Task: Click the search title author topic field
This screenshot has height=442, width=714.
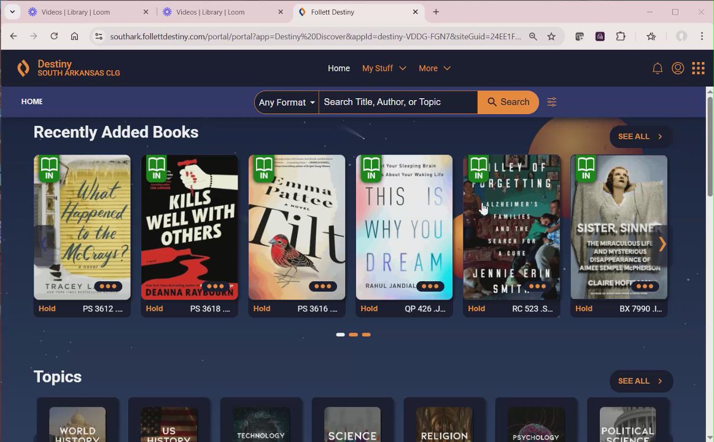Action: pyautogui.click(x=398, y=102)
